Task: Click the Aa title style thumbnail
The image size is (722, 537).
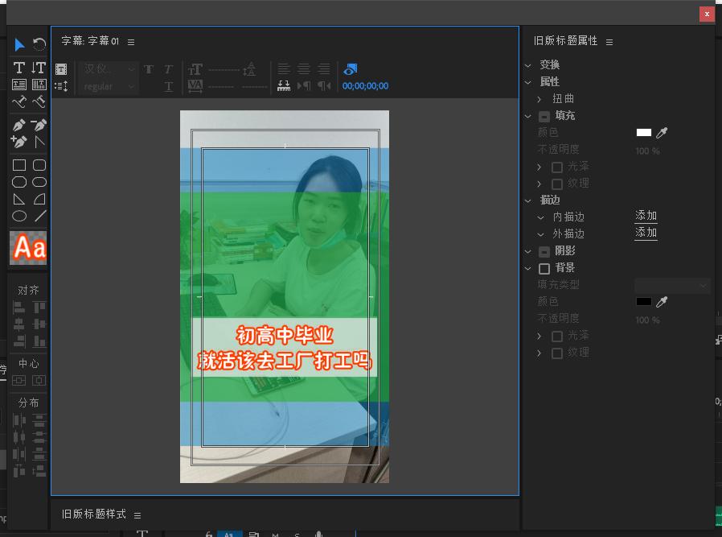Action: coord(27,247)
